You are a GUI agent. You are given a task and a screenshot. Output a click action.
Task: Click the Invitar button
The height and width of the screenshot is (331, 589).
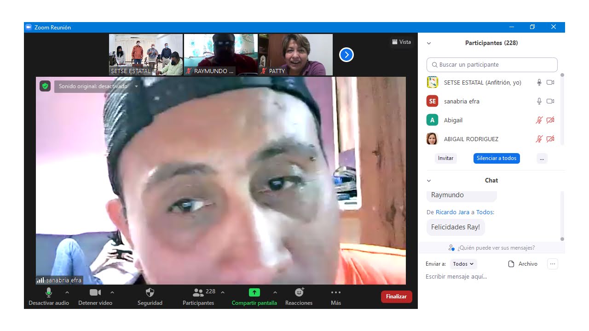click(445, 158)
